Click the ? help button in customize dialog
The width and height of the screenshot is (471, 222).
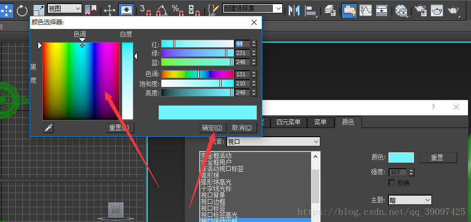tap(433, 107)
